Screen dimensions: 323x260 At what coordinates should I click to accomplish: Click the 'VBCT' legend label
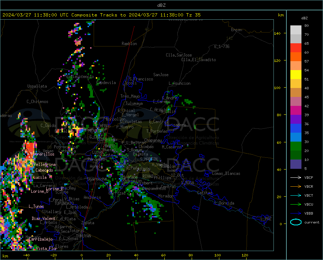coord(309,195)
